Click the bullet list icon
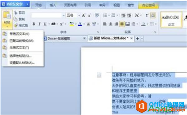Screen dimensions: 187x115 [x=105, y=15]
